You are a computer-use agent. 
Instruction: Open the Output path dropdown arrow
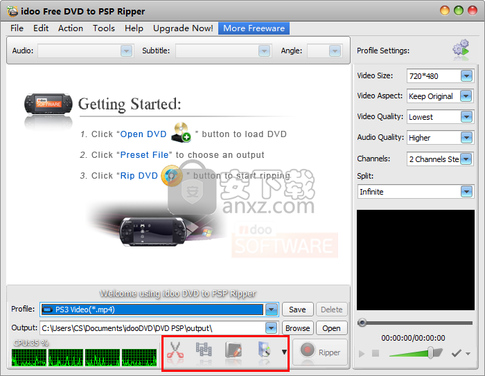pyautogui.click(x=271, y=328)
